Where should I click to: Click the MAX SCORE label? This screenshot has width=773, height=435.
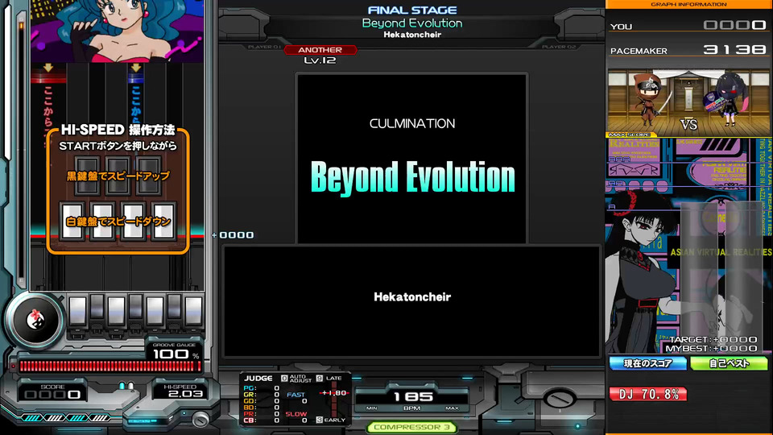coord(629,135)
